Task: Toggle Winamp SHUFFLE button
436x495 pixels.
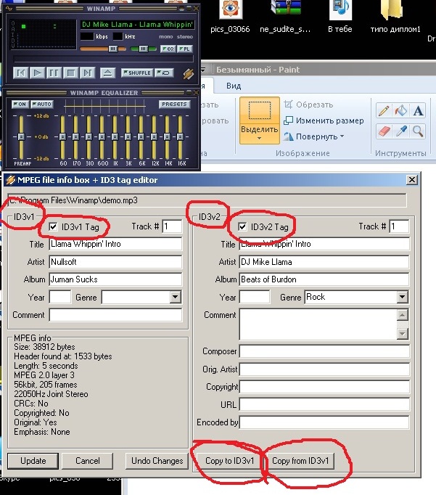Action: click(137, 73)
